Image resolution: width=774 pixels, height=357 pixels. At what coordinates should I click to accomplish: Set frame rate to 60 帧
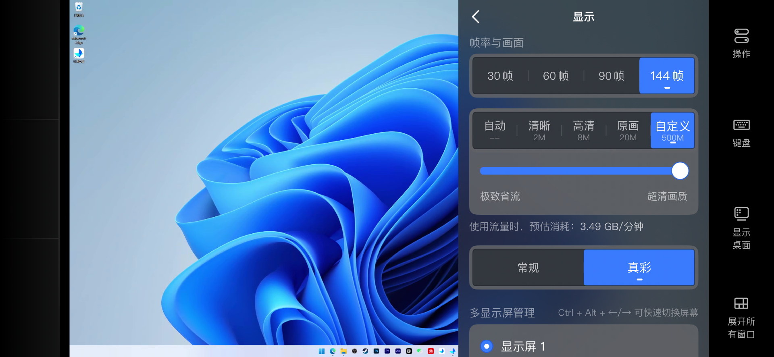click(x=556, y=76)
